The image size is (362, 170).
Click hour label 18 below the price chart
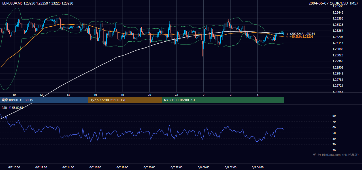[122, 95]
